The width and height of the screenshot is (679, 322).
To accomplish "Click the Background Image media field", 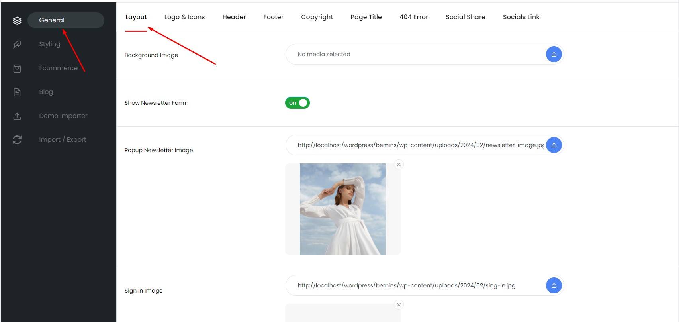I will click(x=414, y=54).
